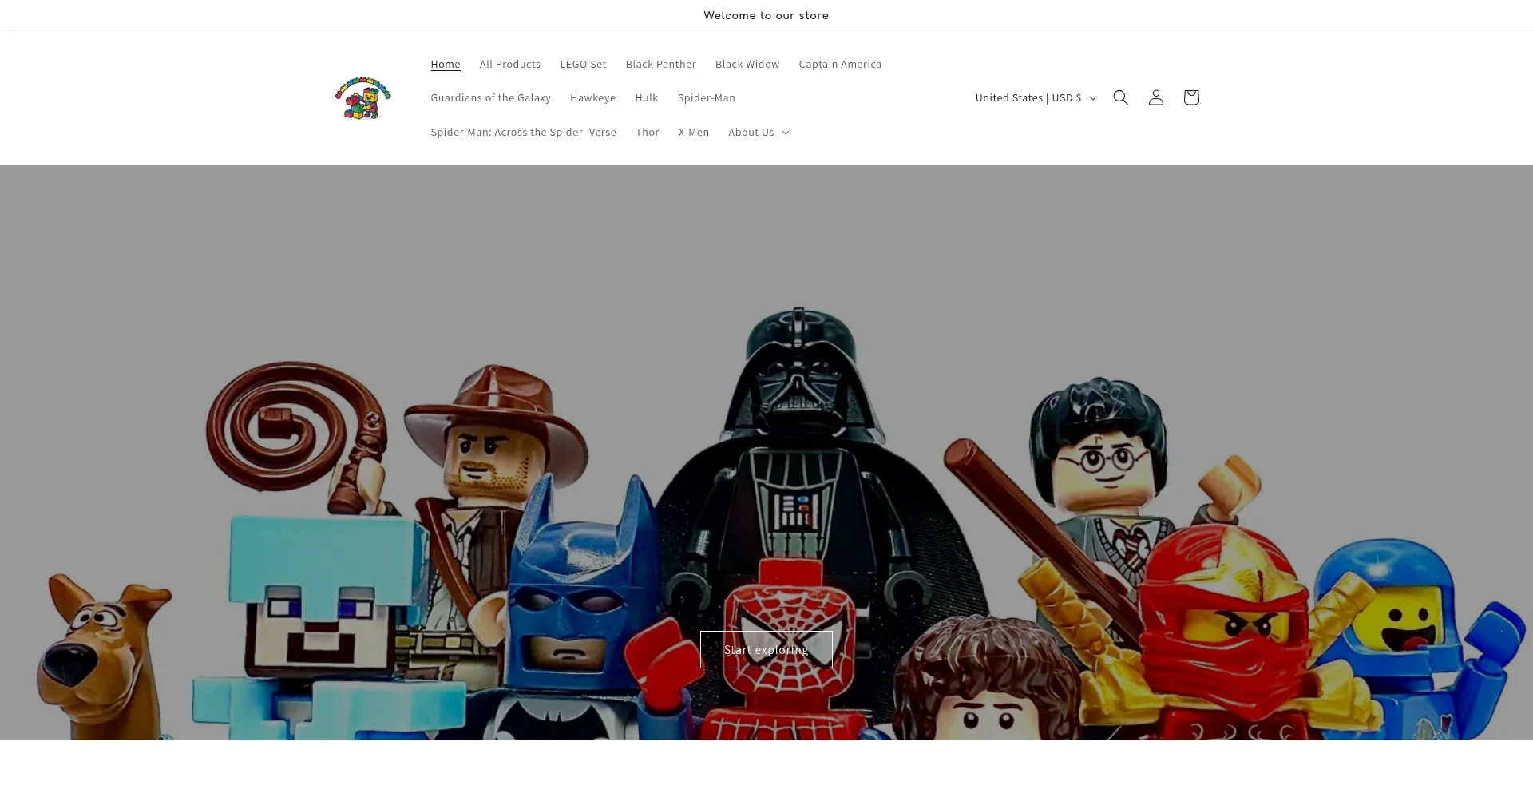
Task: Visit the Hawkeye collection
Action: pyautogui.click(x=592, y=97)
